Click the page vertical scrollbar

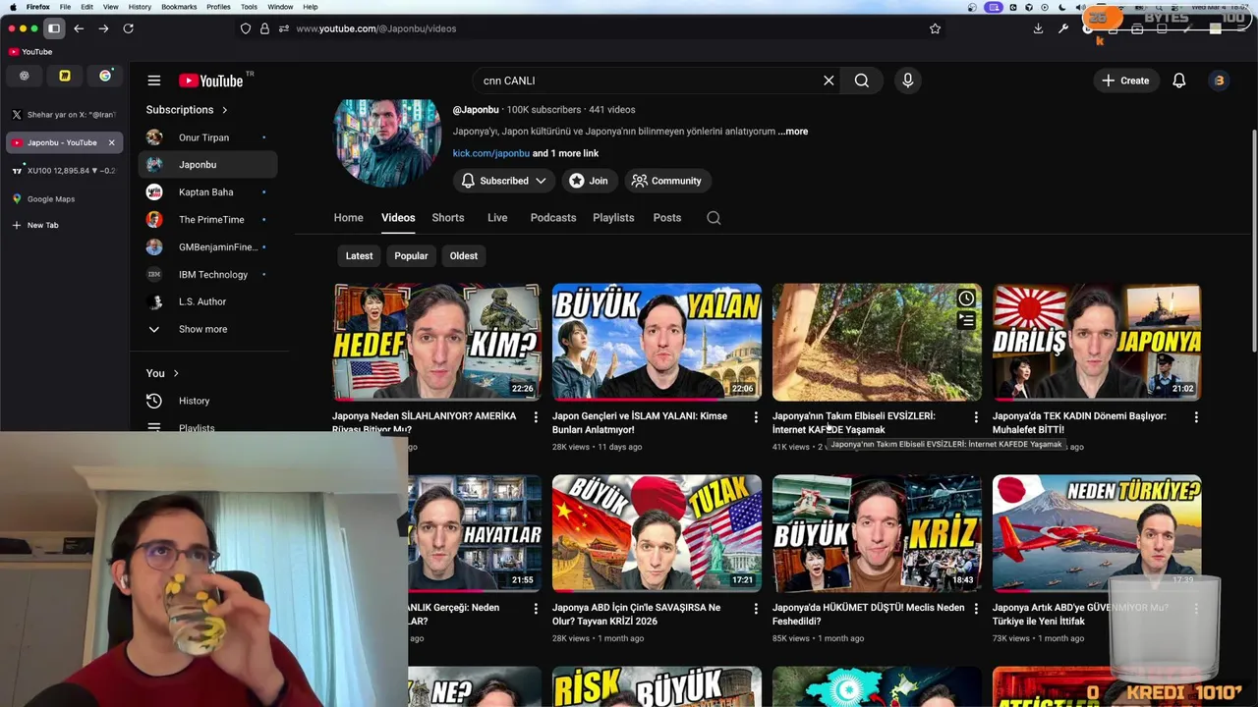tap(1253, 241)
